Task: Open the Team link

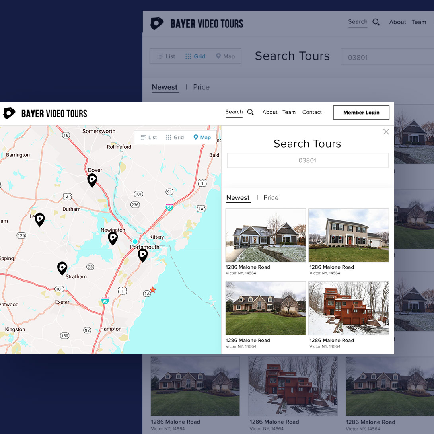Action: point(289,112)
